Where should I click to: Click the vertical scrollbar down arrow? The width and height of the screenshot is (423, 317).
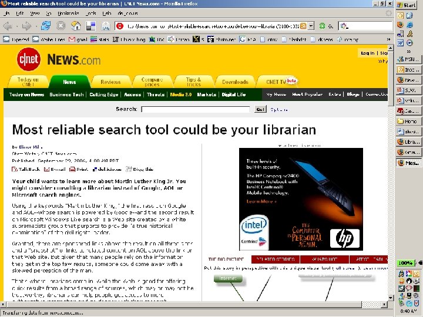[x=391, y=298]
